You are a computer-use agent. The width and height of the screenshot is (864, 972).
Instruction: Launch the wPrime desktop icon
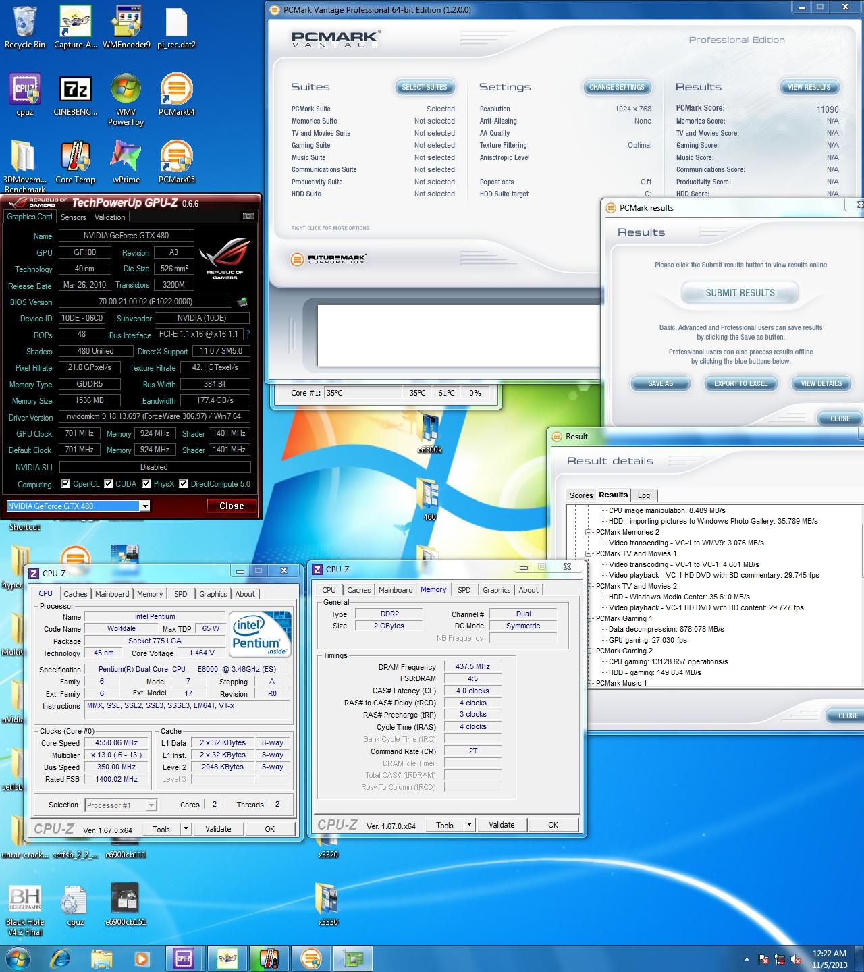pyautogui.click(x=126, y=162)
